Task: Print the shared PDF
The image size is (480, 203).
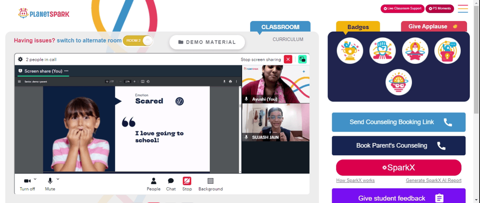Action: pos(230,82)
